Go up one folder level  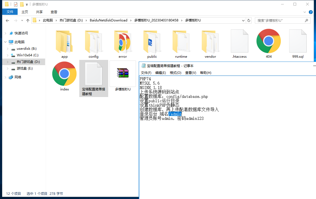point(28,21)
